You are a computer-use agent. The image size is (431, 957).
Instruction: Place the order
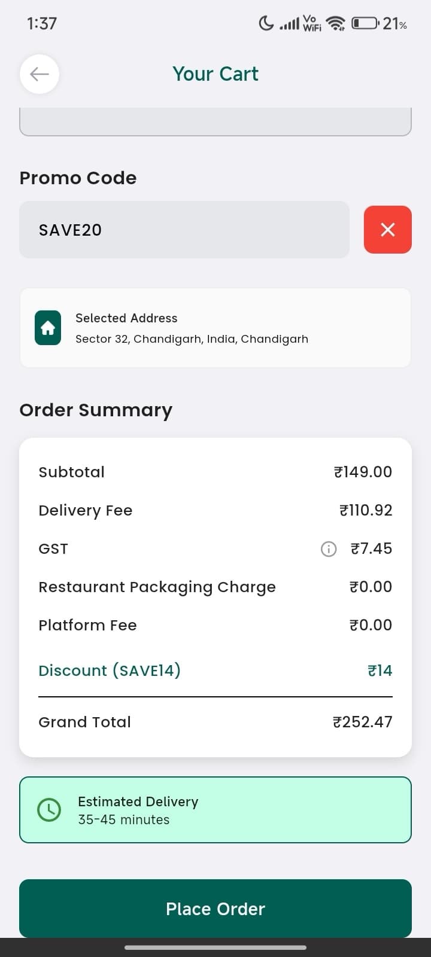pos(215,909)
